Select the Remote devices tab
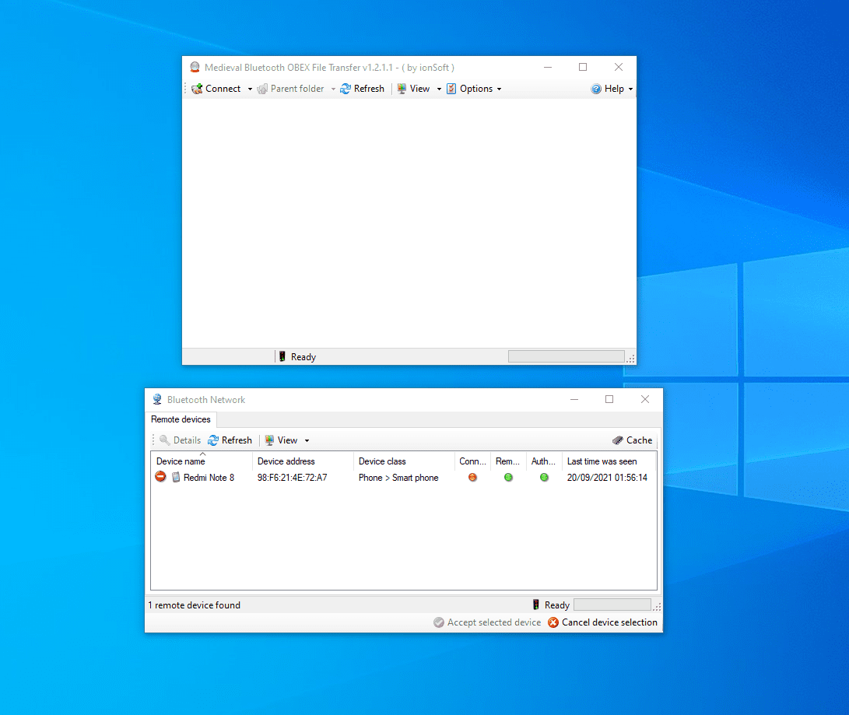 coord(181,419)
